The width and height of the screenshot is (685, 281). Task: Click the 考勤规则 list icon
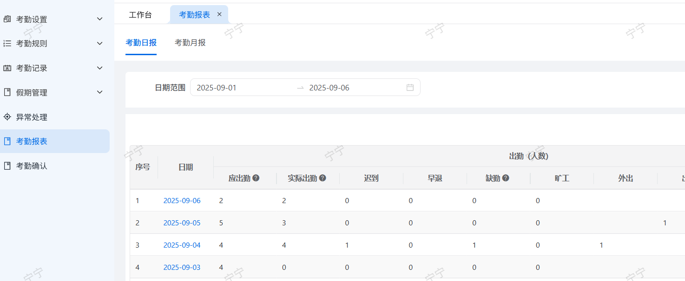(x=7, y=44)
